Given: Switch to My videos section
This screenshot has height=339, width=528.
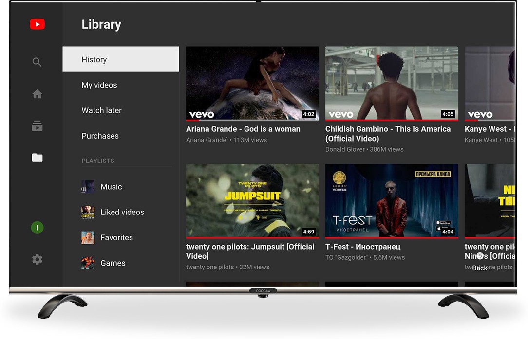Looking at the screenshot, I should point(99,85).
